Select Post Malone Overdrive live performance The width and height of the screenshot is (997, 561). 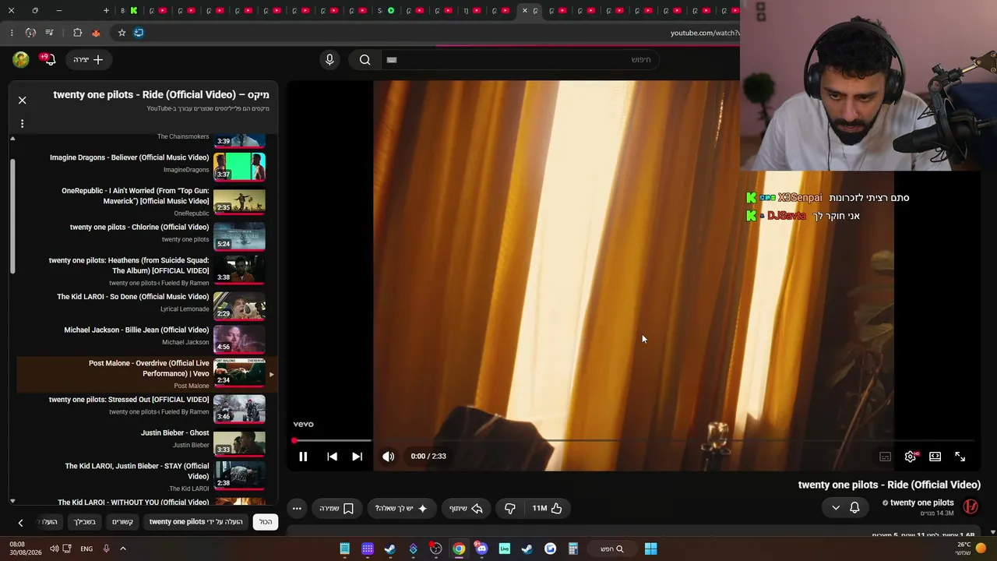coord(148,374)
